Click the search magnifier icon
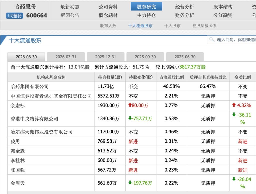 (x=212, y=39)
